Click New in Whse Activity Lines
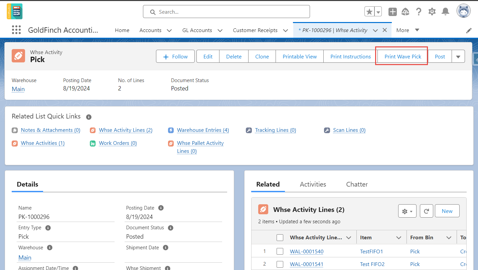The height and width of the screenshot is (270, 478). 447,211
